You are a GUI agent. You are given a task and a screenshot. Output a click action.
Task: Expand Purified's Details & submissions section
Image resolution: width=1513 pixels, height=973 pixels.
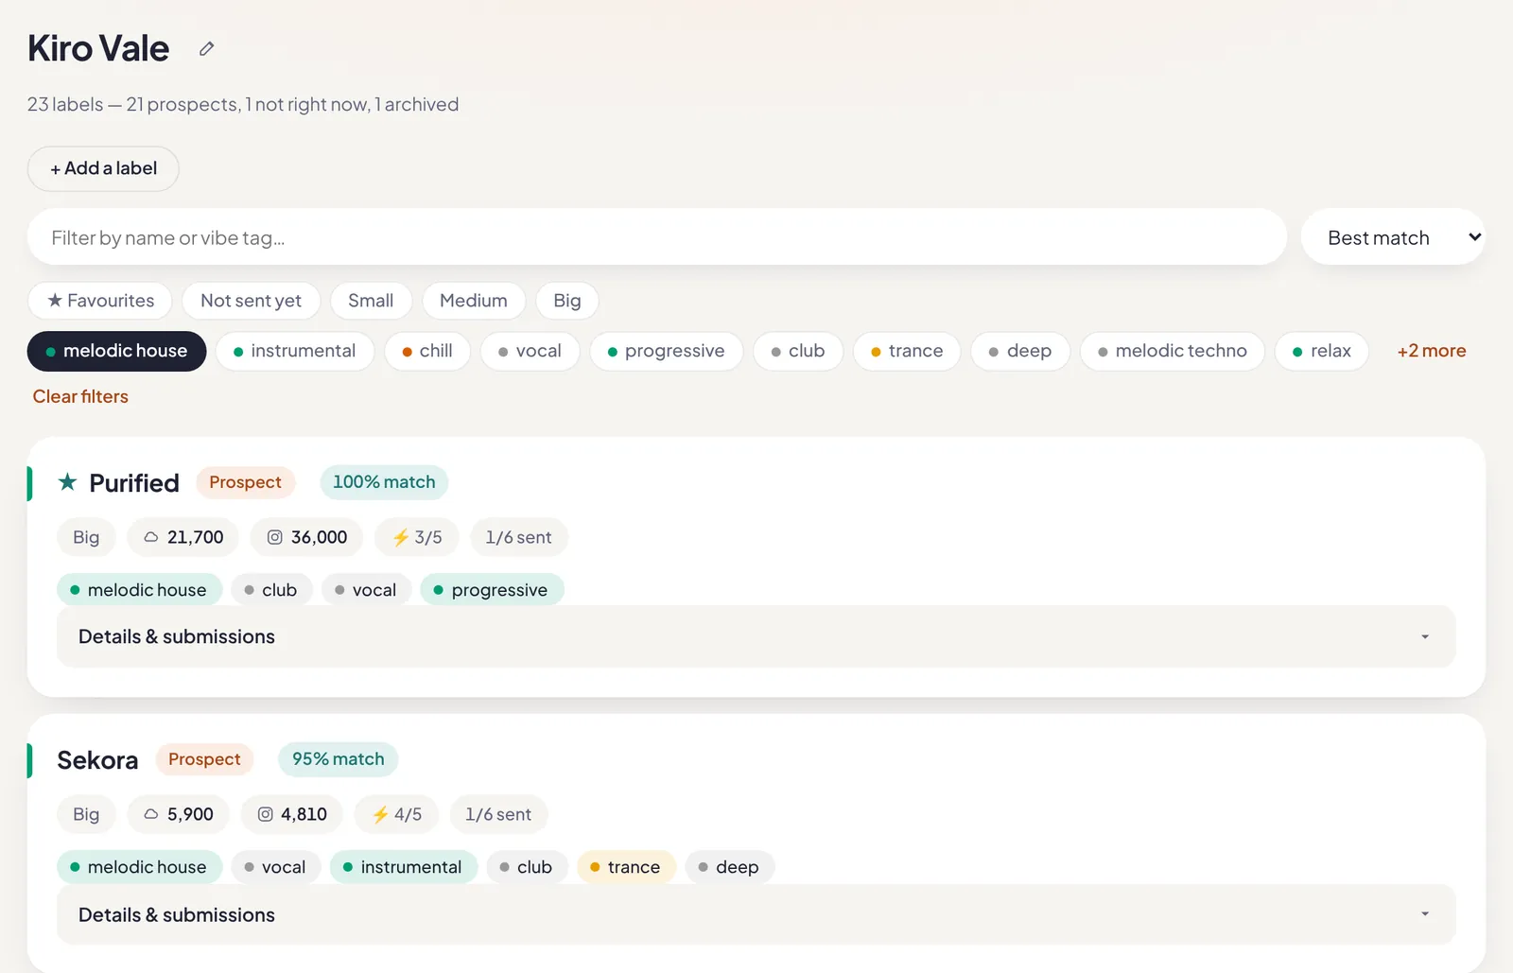click(x=756, y=636)
